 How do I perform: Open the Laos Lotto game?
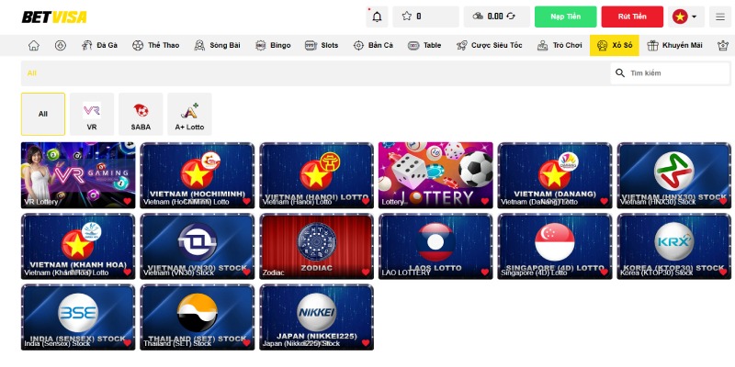pos(435,246)
